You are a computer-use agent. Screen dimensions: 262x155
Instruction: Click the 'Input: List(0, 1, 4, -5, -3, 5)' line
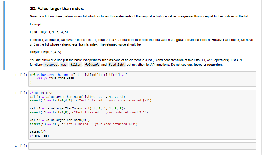click(x=49, y=32)
